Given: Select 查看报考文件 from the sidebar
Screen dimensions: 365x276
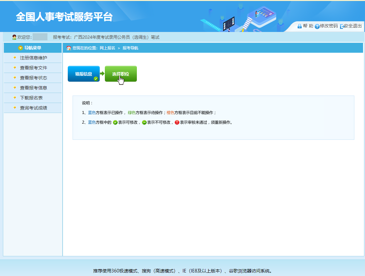Looking at the screenshot, I should 34,68.
